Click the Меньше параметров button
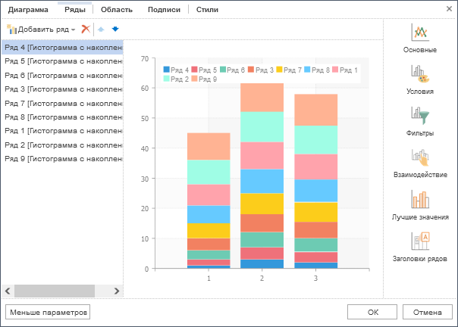458x327 pixels. 49,312
